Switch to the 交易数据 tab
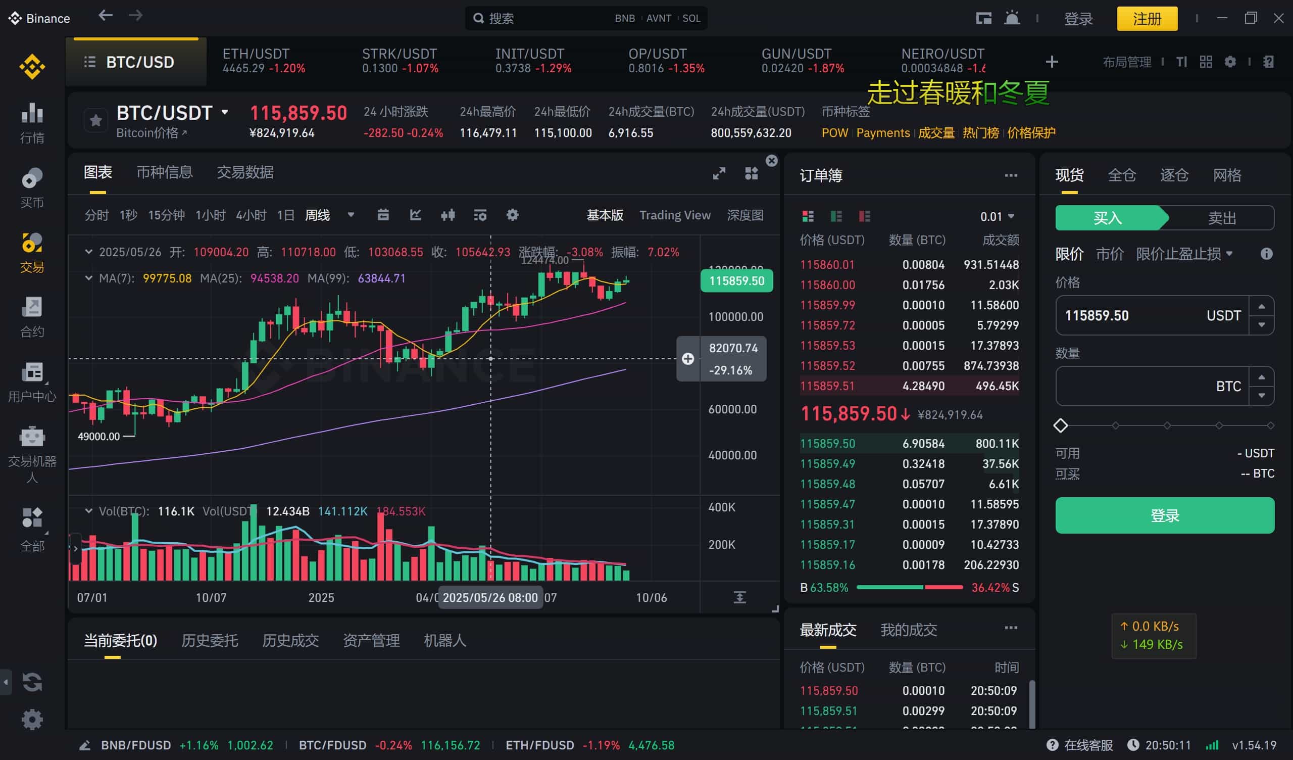This screenshot has width=1293, height=760. 245,172
